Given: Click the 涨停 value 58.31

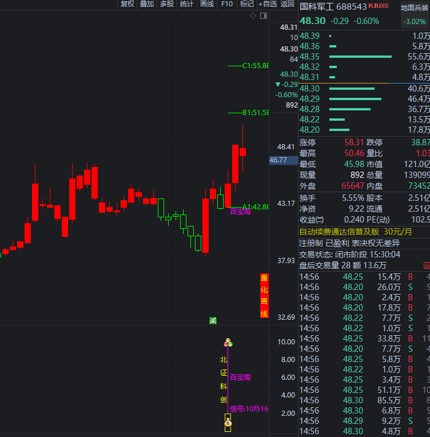Looking at the screenshot, I should click(x=354, y=142).
